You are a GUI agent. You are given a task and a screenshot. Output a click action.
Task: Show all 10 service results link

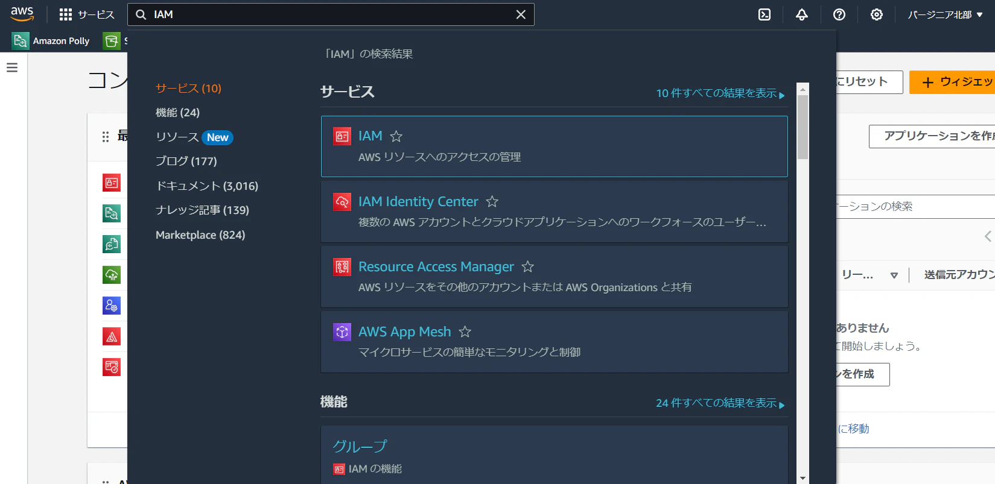pos(720,93)
